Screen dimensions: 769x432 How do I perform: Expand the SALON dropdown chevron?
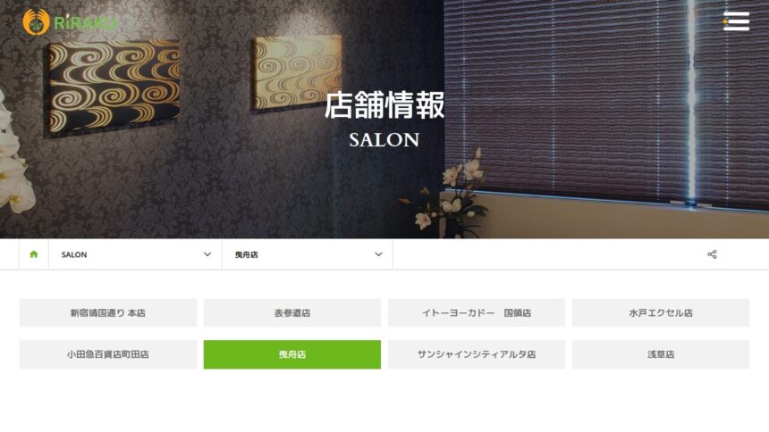[x=207, y=254]
